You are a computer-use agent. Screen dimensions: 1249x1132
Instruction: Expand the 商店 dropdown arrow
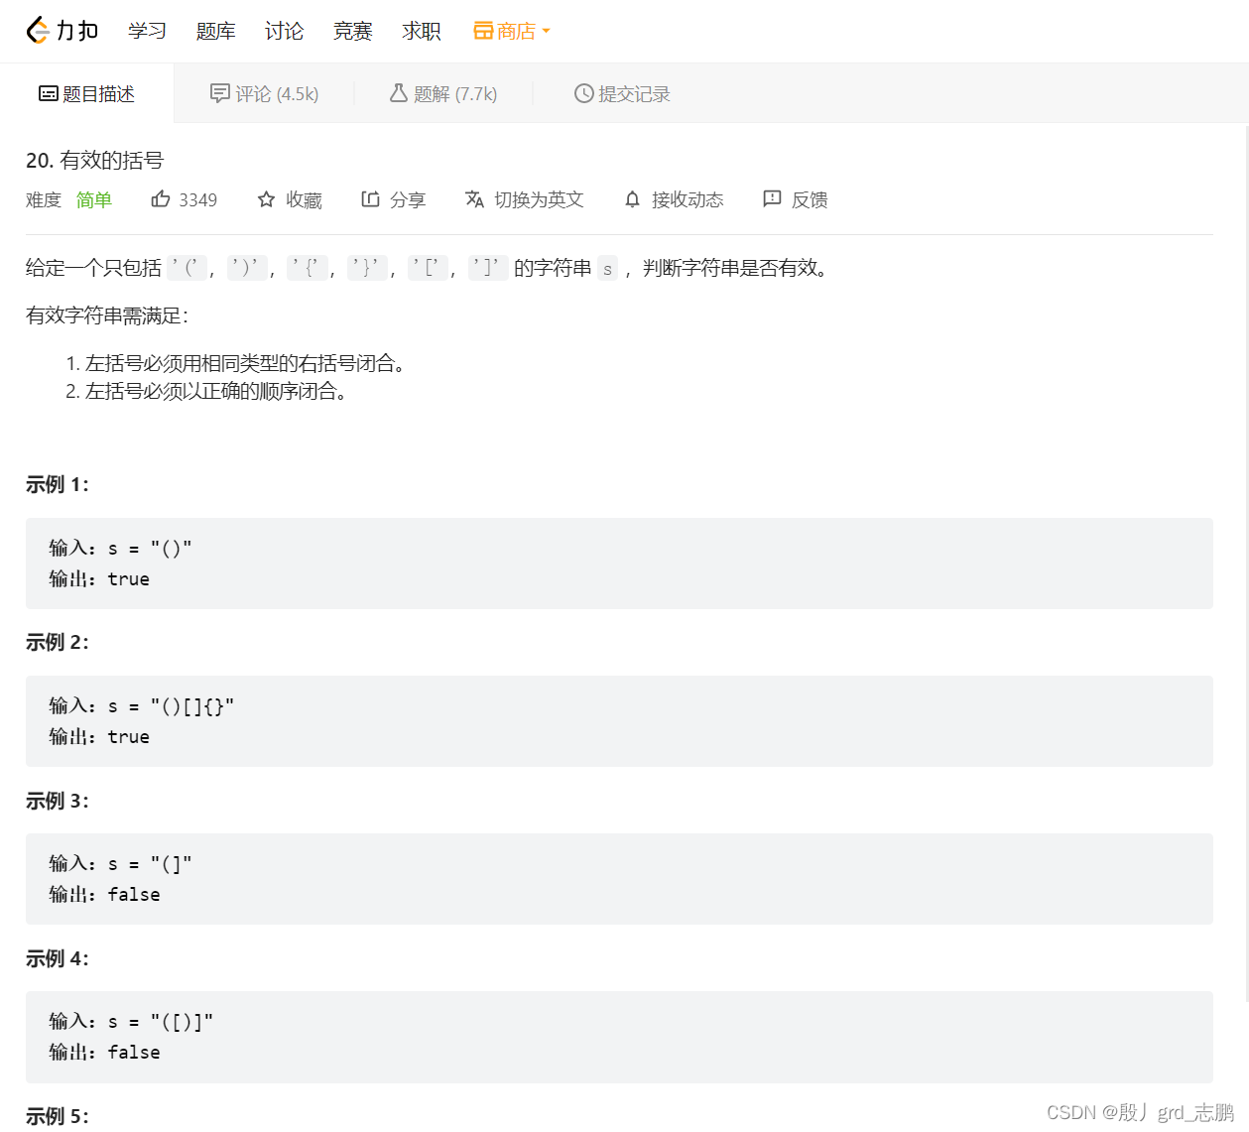546,32
